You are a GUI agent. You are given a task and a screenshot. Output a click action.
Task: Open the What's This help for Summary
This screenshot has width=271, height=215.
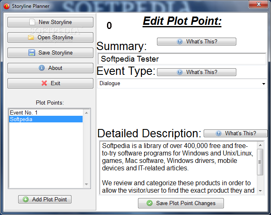[x=197, y=41]
